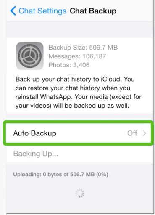Tap the Uploading progress status text
Screen dimensions: 155x215
coord(60,174)
